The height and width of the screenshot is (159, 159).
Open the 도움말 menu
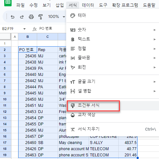(x=149, y=5)
